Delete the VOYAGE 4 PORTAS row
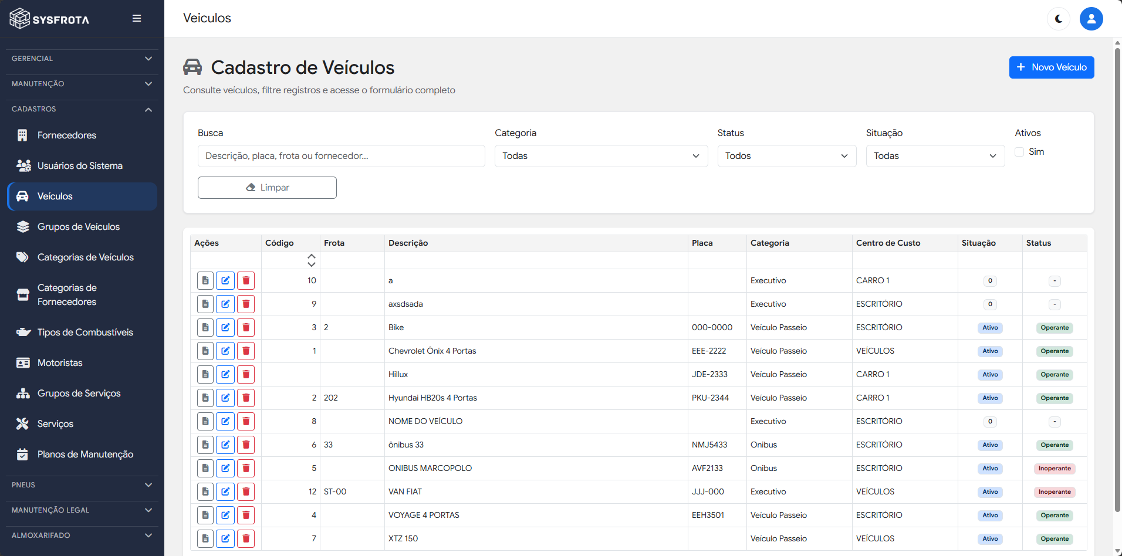 246,516
